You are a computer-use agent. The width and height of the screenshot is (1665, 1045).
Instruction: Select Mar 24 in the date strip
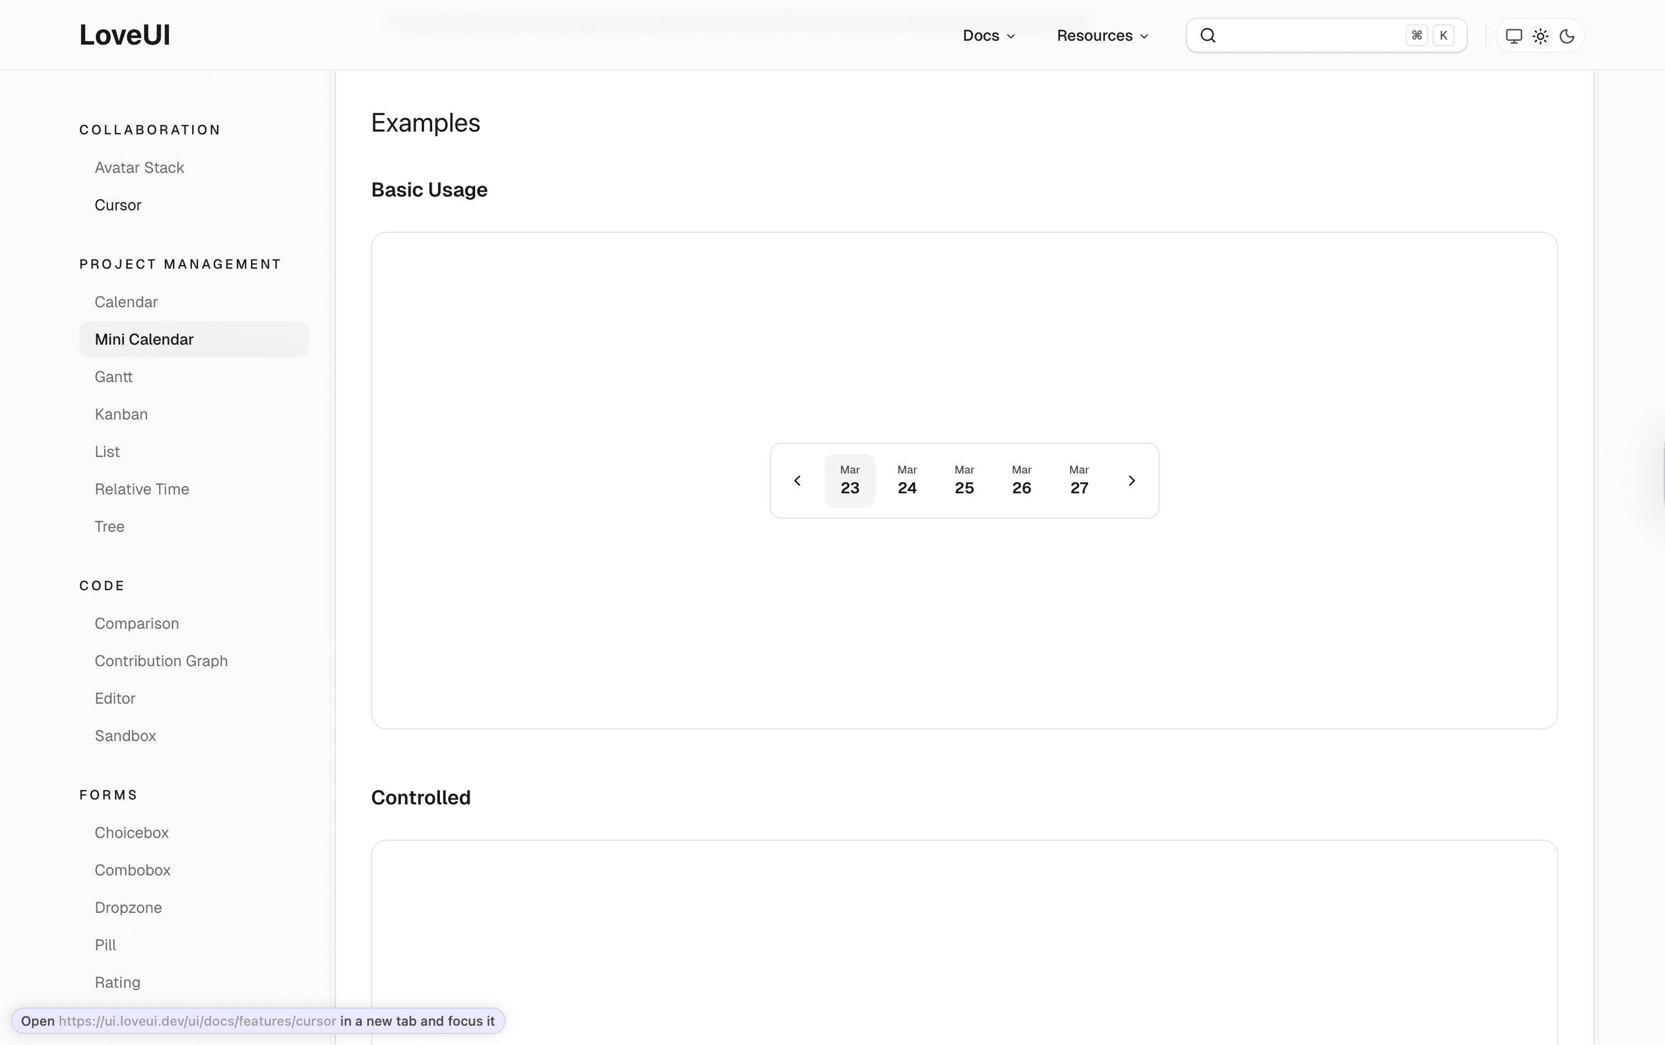click(x=906, y=480)
